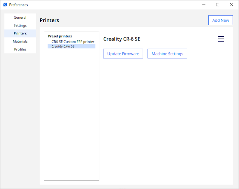The width and height of the screenshot is (239, 189).
Task: Click the Cura app icon in title bar
Action: pos(5,5)
